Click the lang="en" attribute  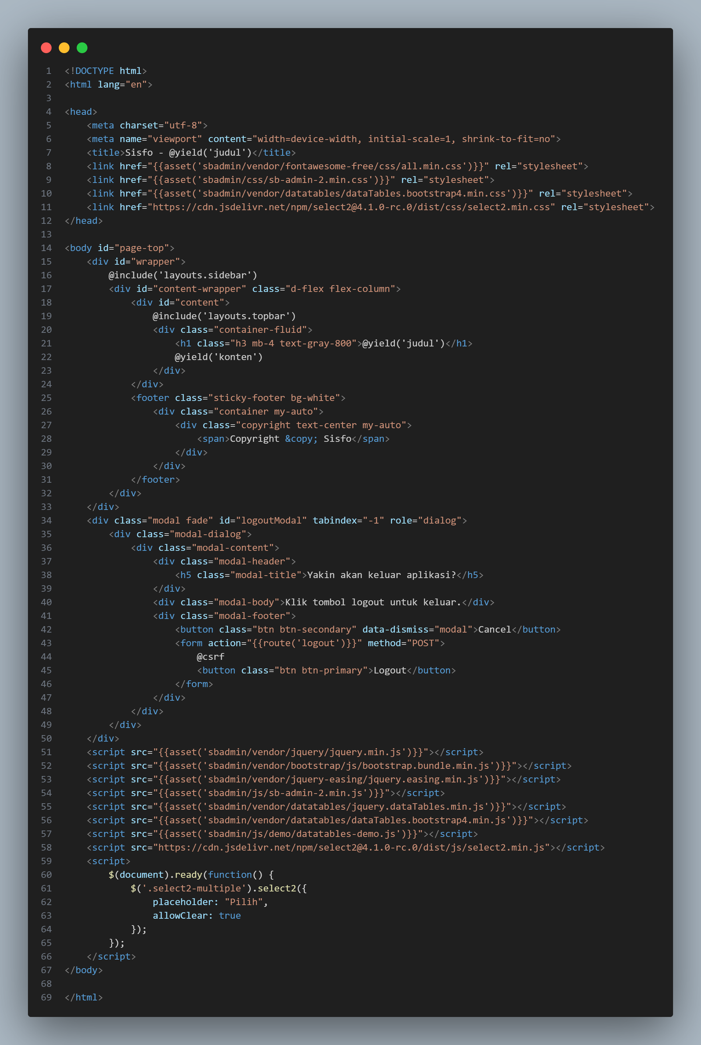pyautogui.click(x=123, y=85)
